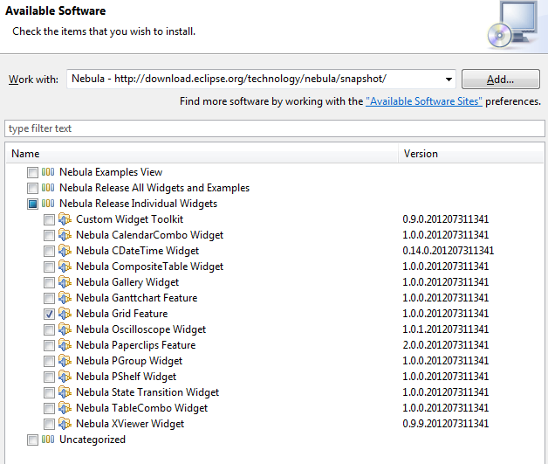Check Nebula Release All Widgets and Examples

pyautogui.click(x=32, y=188)
